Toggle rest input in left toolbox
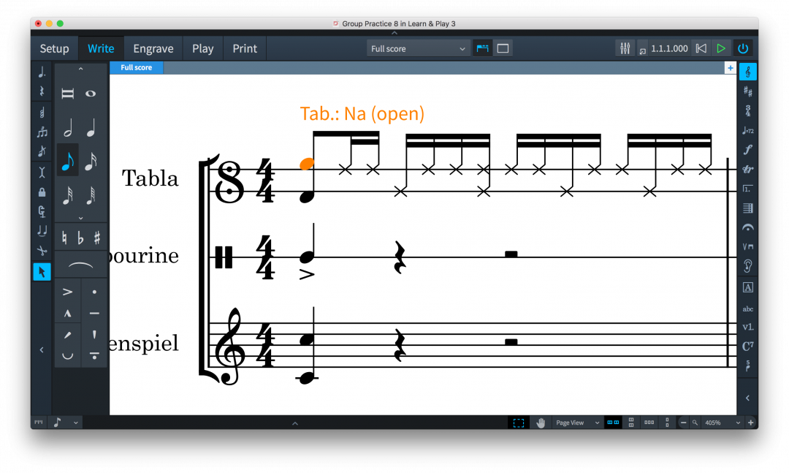 click(42, 91)
